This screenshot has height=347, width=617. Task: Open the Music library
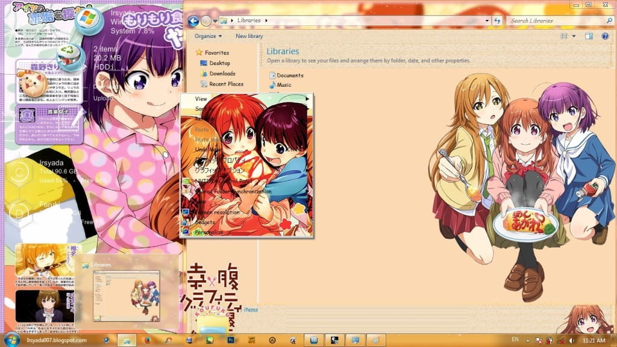[283, 84]
